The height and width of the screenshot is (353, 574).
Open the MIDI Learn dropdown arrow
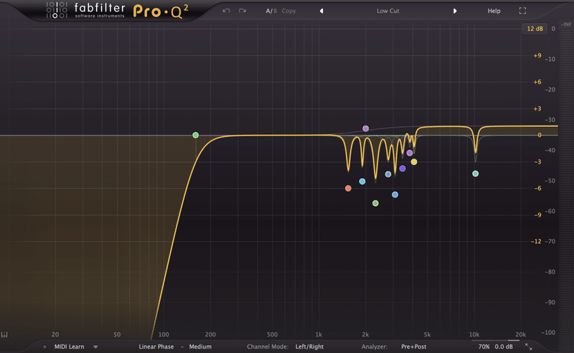click(95, 347)
